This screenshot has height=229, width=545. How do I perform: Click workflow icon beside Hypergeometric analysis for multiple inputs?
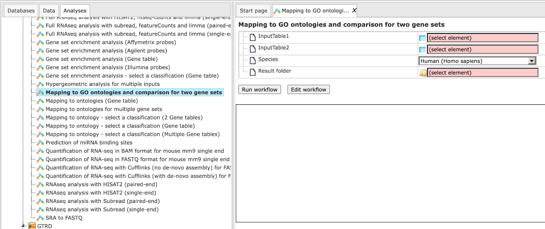click(40, 84)
